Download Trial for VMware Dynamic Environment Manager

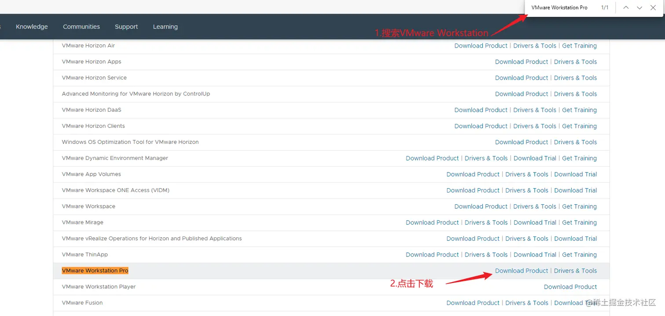click(x=535, y=158)
